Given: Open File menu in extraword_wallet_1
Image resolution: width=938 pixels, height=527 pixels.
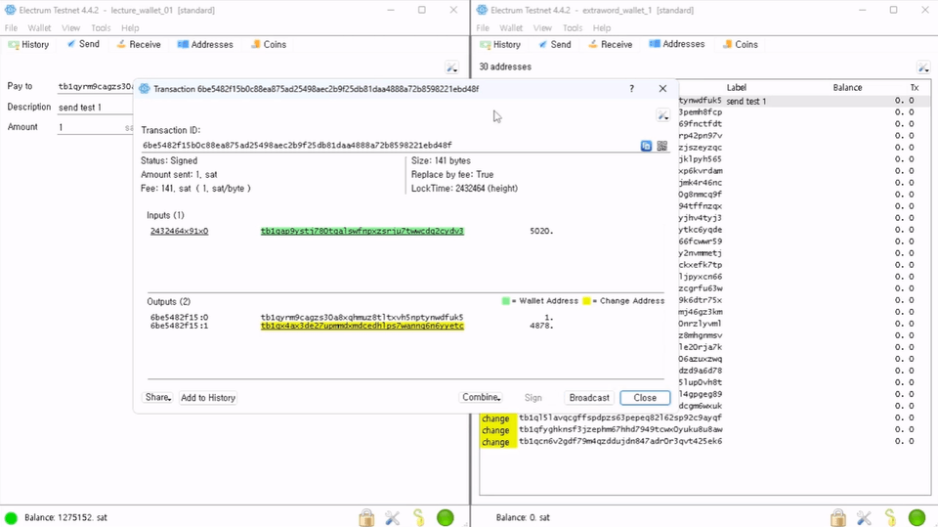Looking at the screenshot, I should tap(483, 28).
